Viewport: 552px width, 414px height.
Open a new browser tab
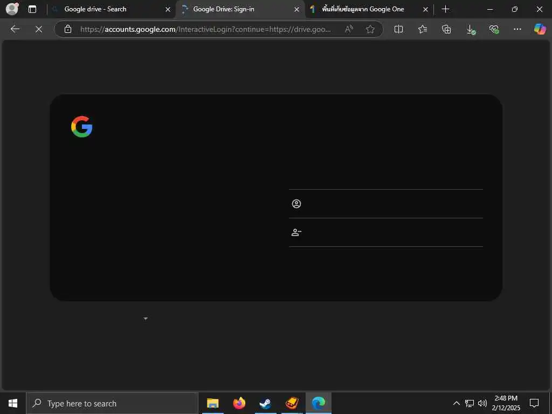(445, 9)
